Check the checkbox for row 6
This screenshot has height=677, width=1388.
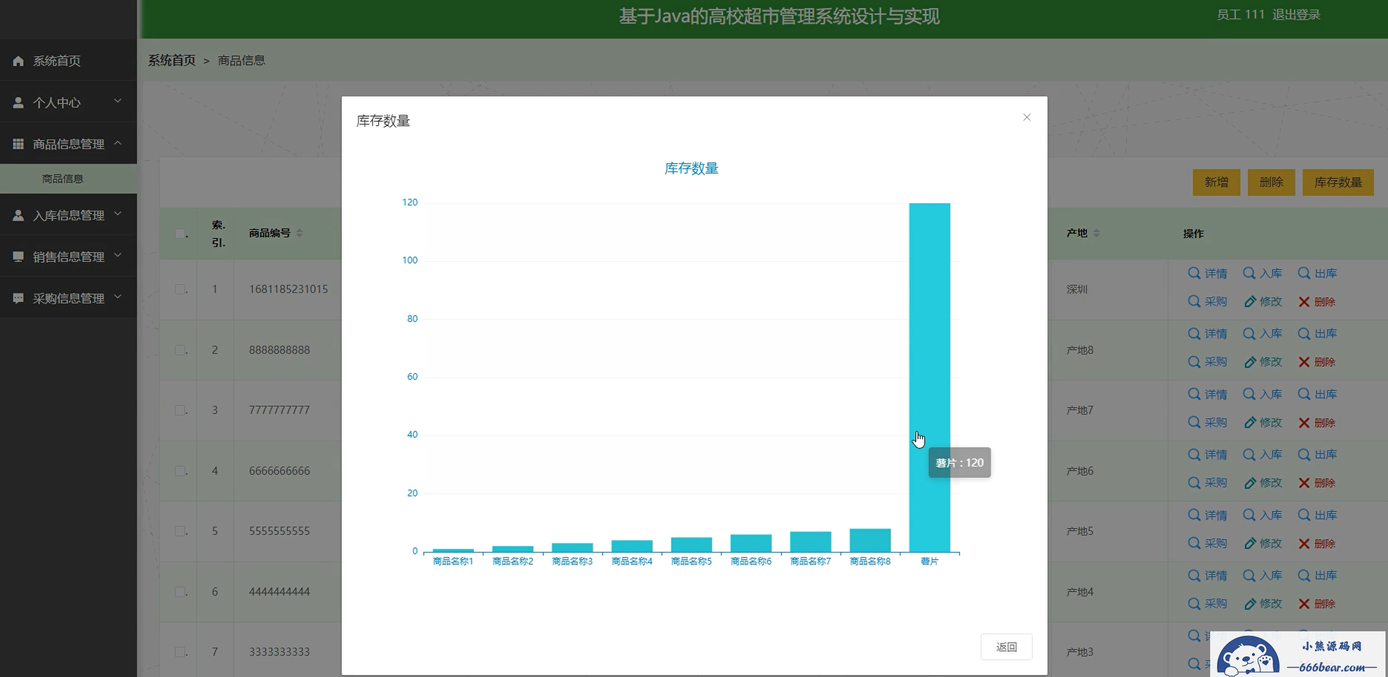(180, 592)
